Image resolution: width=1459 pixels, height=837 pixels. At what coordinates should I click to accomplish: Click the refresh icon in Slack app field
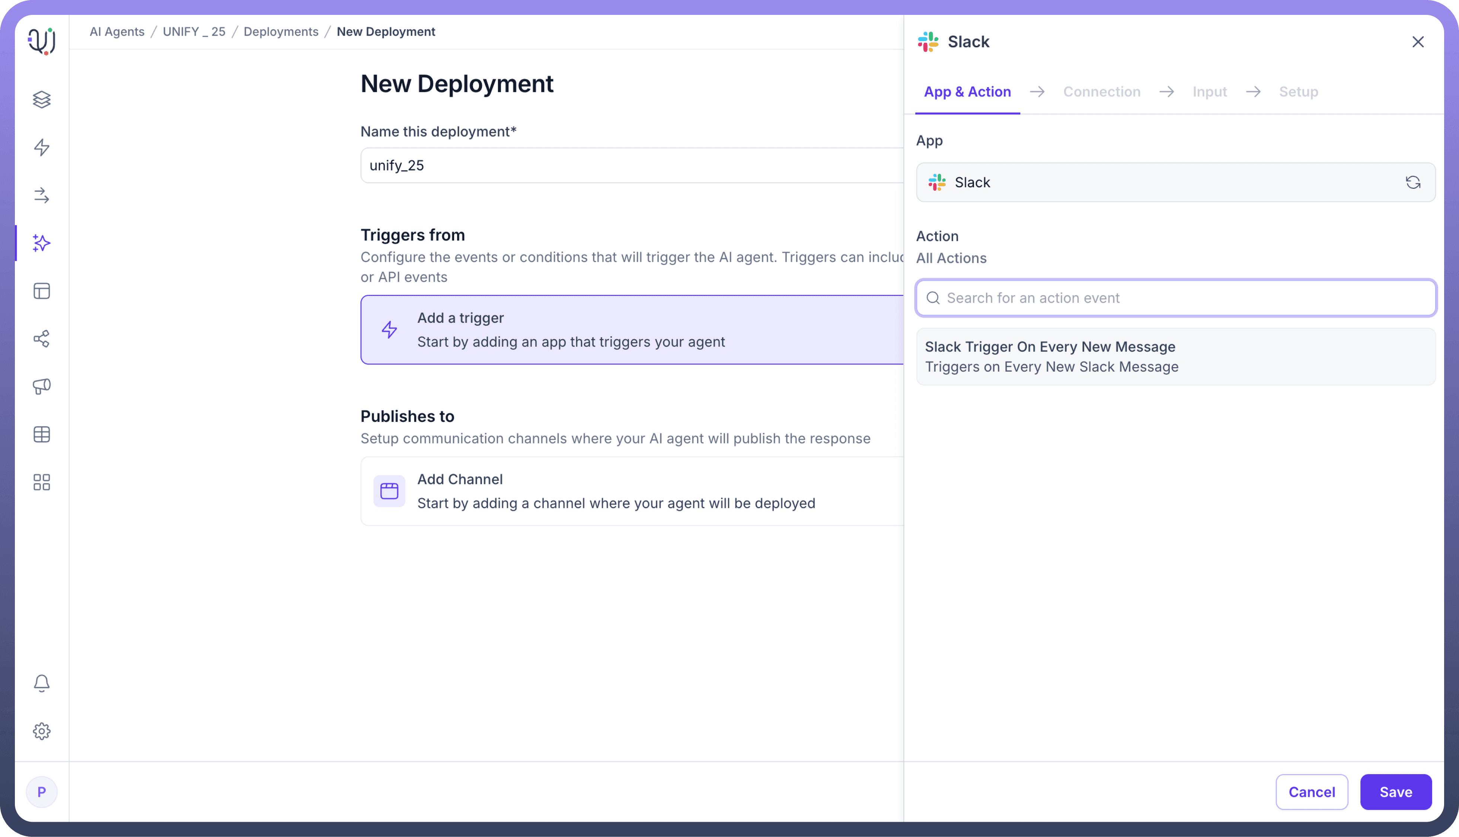pos(1412,182)
